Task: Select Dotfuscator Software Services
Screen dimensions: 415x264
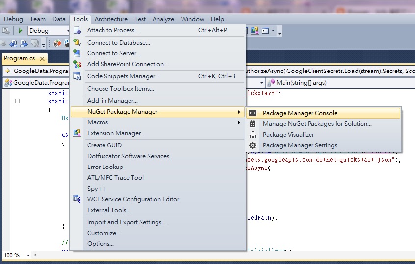Action: pos(158,156)
